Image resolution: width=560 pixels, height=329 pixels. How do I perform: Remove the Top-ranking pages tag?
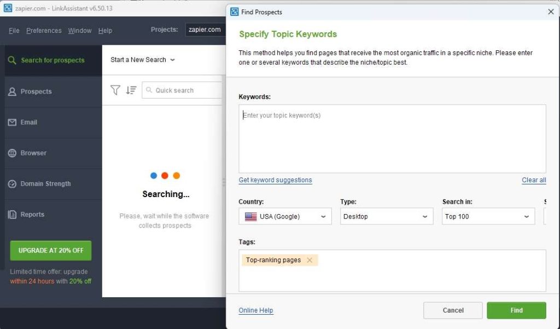[310, 260]
